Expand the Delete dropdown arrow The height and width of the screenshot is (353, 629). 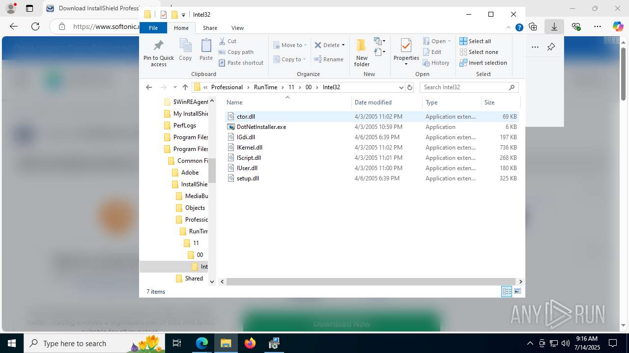click(343, 45)
